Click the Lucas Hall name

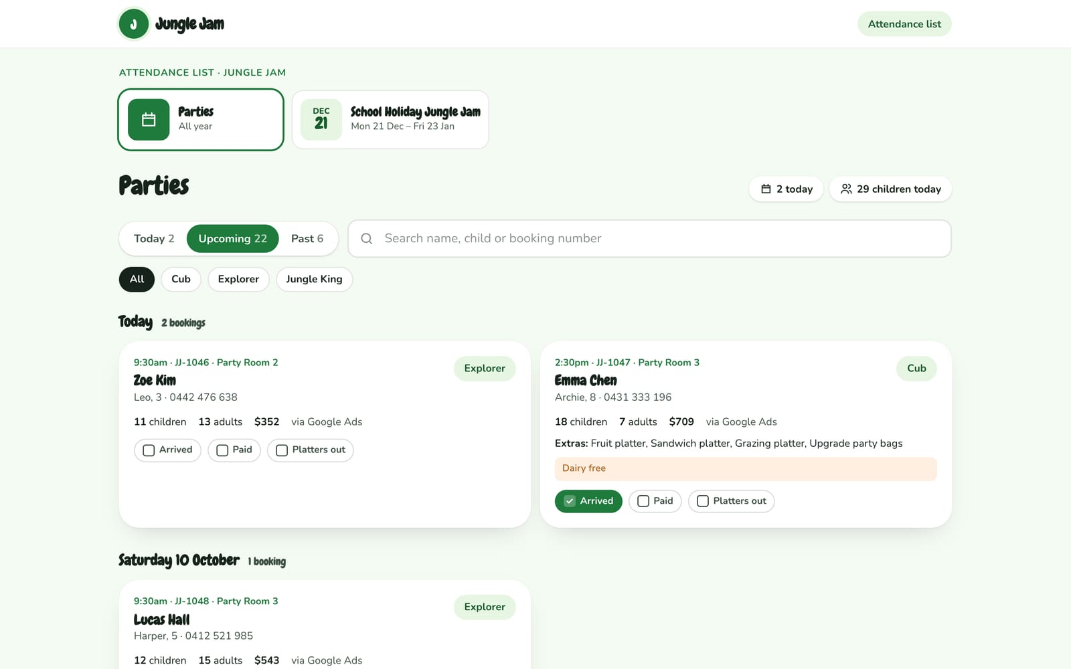pos(161,619)
